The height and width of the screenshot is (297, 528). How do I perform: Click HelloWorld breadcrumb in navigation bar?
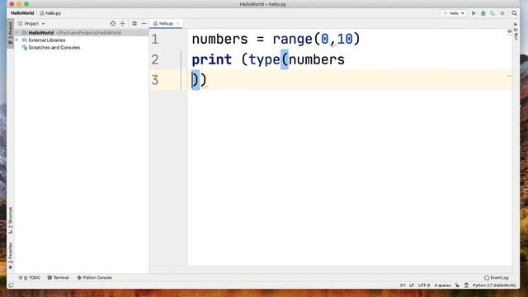22,13
